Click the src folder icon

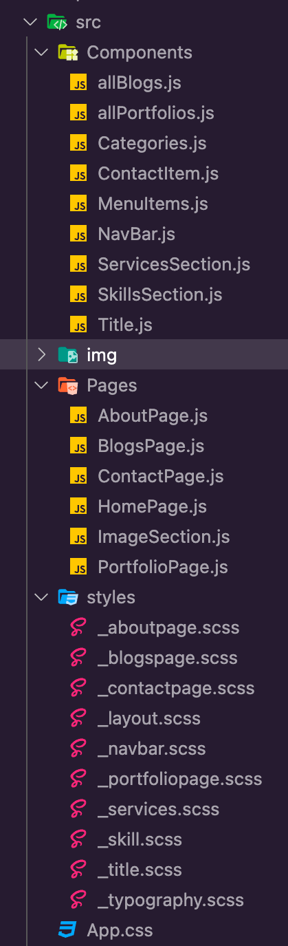point(56,22)
